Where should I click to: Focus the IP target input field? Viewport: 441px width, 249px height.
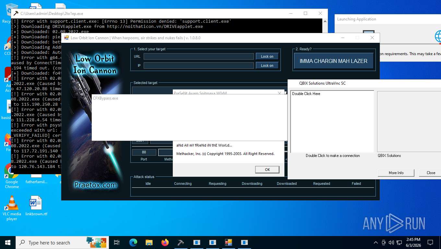tap(199, 65)
